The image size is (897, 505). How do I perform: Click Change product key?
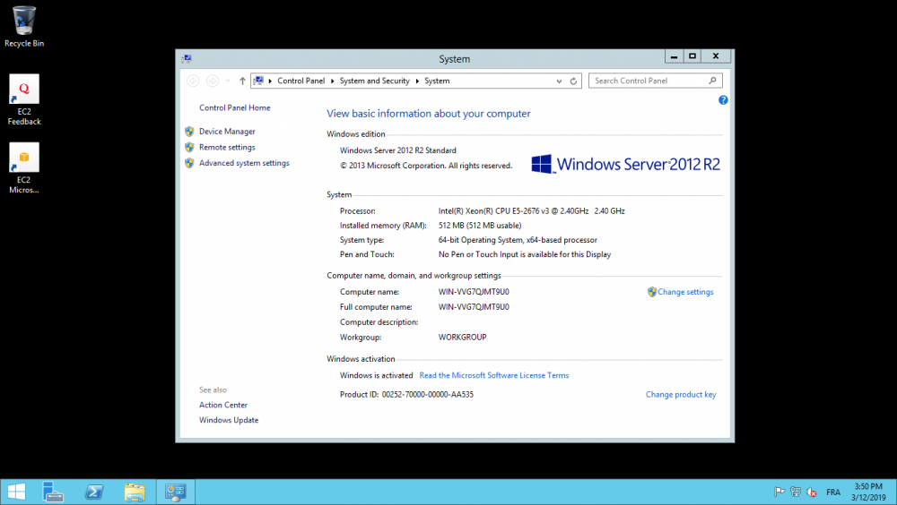point(681,394)
